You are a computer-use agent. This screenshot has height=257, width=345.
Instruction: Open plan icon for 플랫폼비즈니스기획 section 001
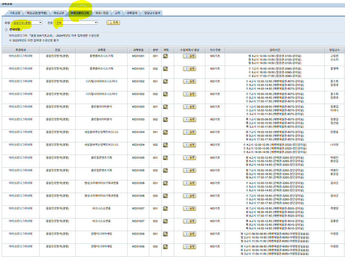[166, 56]
